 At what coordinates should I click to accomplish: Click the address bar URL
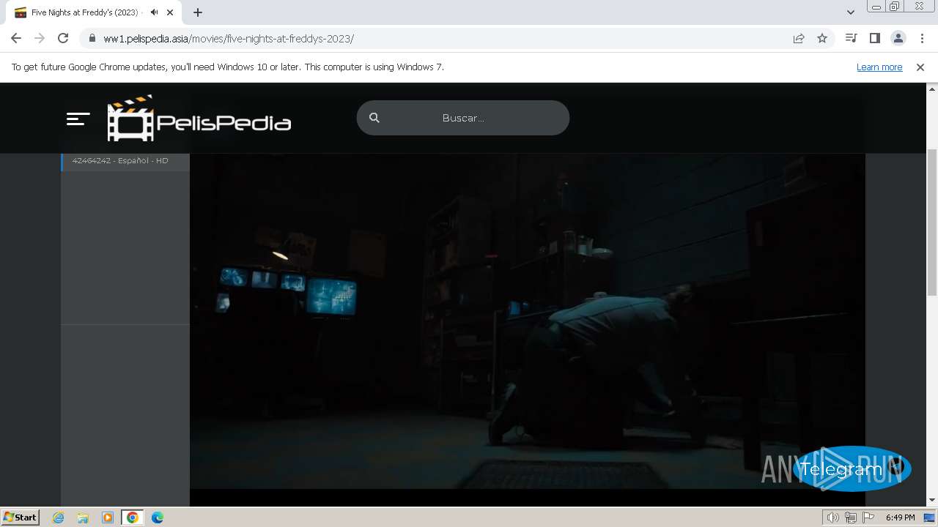pos(229,39)
